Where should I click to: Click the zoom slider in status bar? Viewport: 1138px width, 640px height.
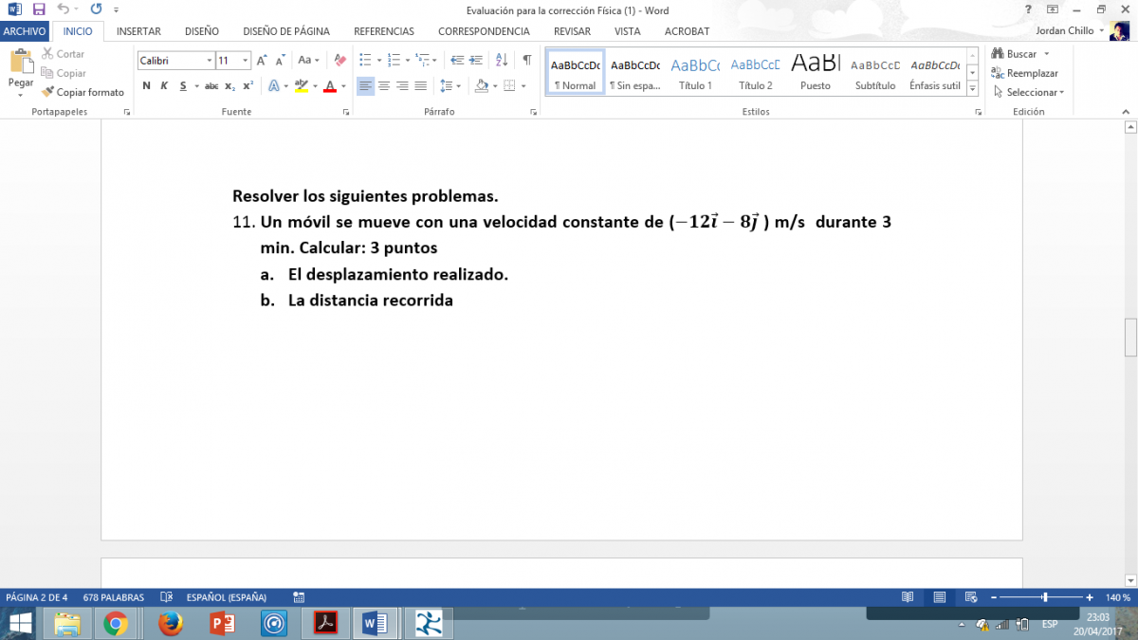[1045, 597]
